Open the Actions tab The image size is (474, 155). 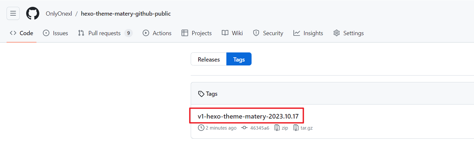157,33
